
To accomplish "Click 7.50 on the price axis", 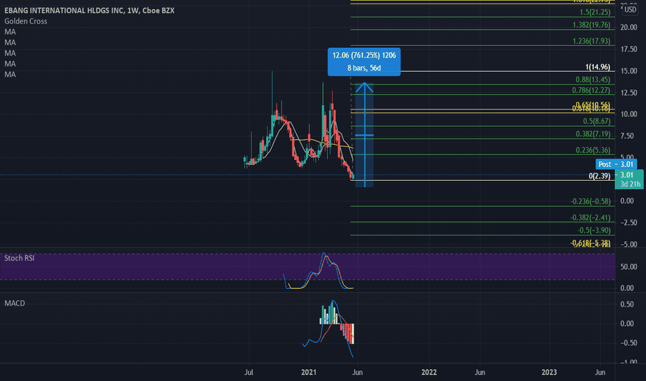I will click(x=629, y=136).
